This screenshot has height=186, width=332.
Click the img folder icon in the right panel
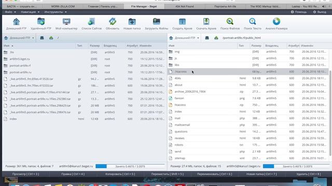(171, 52)
